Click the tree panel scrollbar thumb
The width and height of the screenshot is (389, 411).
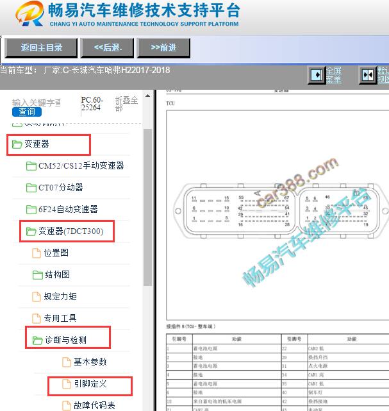click(x=148, y=207)
